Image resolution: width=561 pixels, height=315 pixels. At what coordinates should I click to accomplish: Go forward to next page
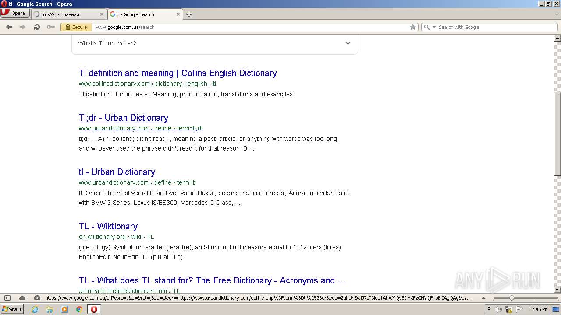pos(22,27)
